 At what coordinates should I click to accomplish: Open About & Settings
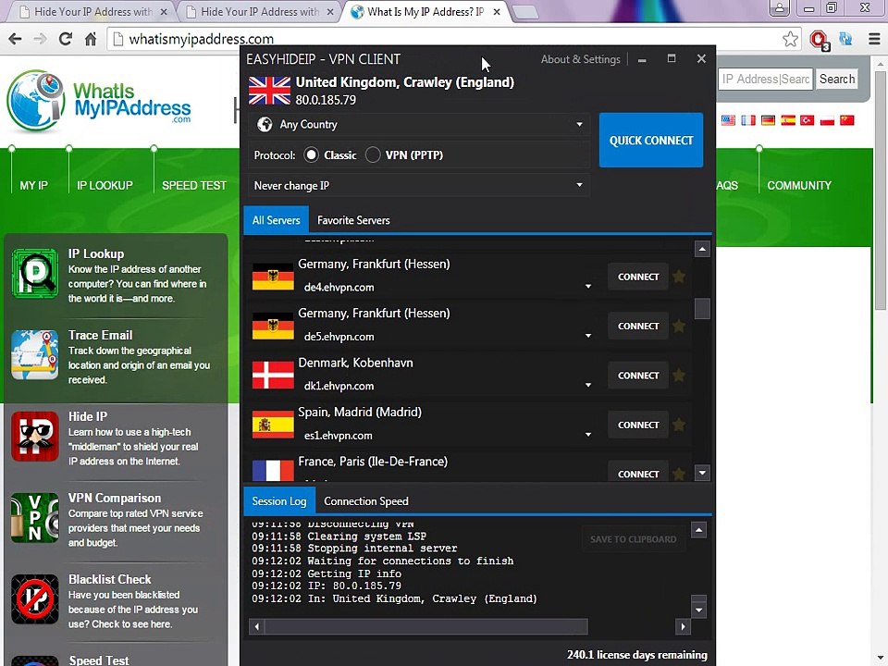click(580, 59)
